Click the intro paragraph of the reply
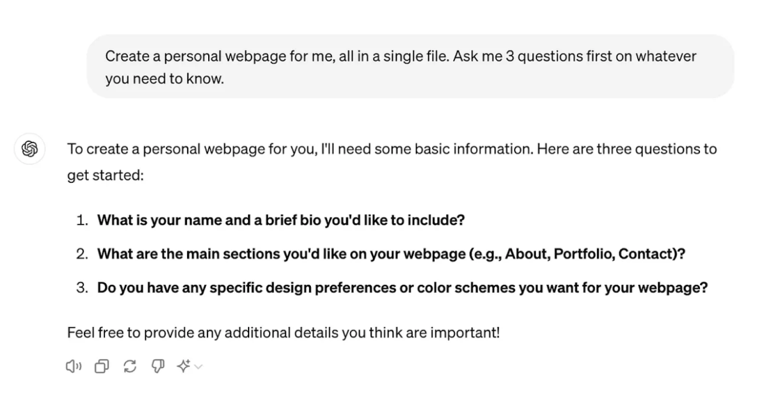Viewport: 764px width, 414px height. pos(392,149)
